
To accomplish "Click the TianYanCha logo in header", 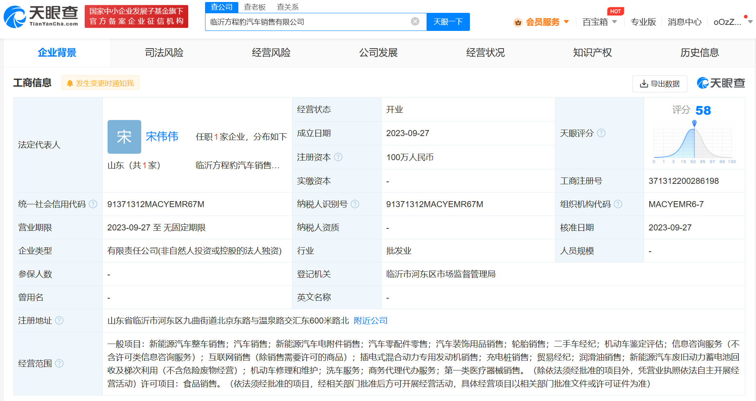I will tap(41, 16).
